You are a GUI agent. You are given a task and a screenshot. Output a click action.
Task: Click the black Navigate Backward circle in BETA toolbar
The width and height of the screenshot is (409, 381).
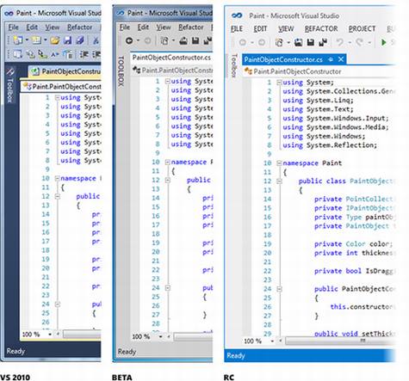coord(129,40)
